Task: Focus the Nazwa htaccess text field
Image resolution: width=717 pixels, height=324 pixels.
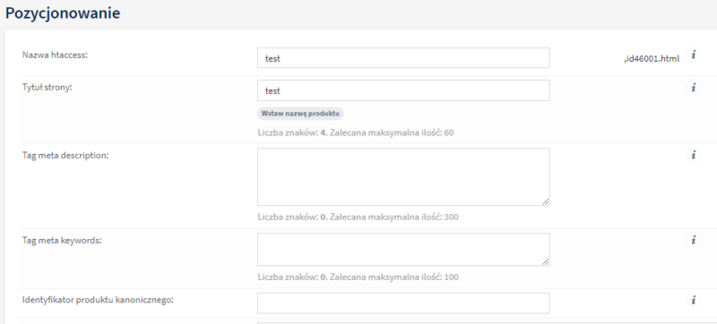Action: coord(403,58)
